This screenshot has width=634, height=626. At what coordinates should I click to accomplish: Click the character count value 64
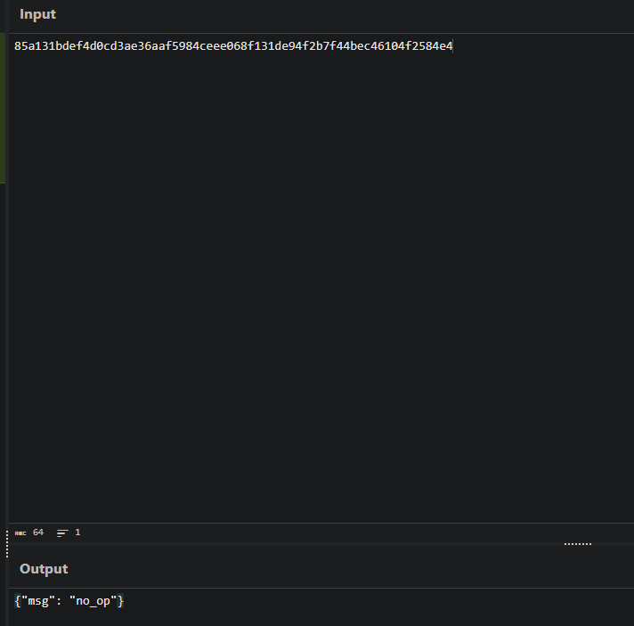click(x=38, y=533)
